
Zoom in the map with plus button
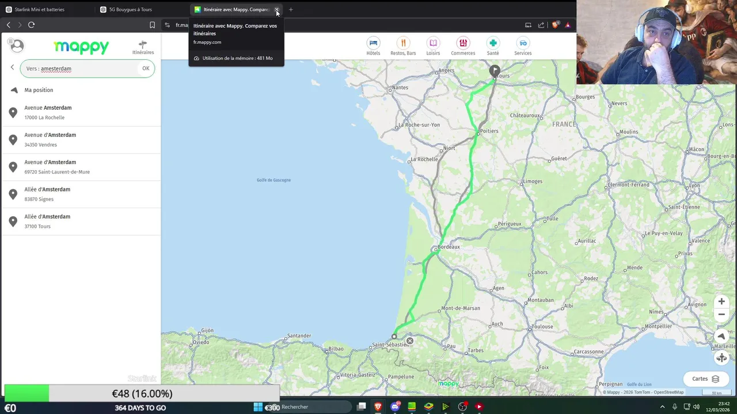click(x=721, y=301)
